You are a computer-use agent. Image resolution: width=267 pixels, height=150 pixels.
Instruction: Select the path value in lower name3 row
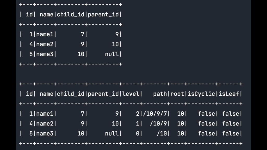(x=163, y=133)
